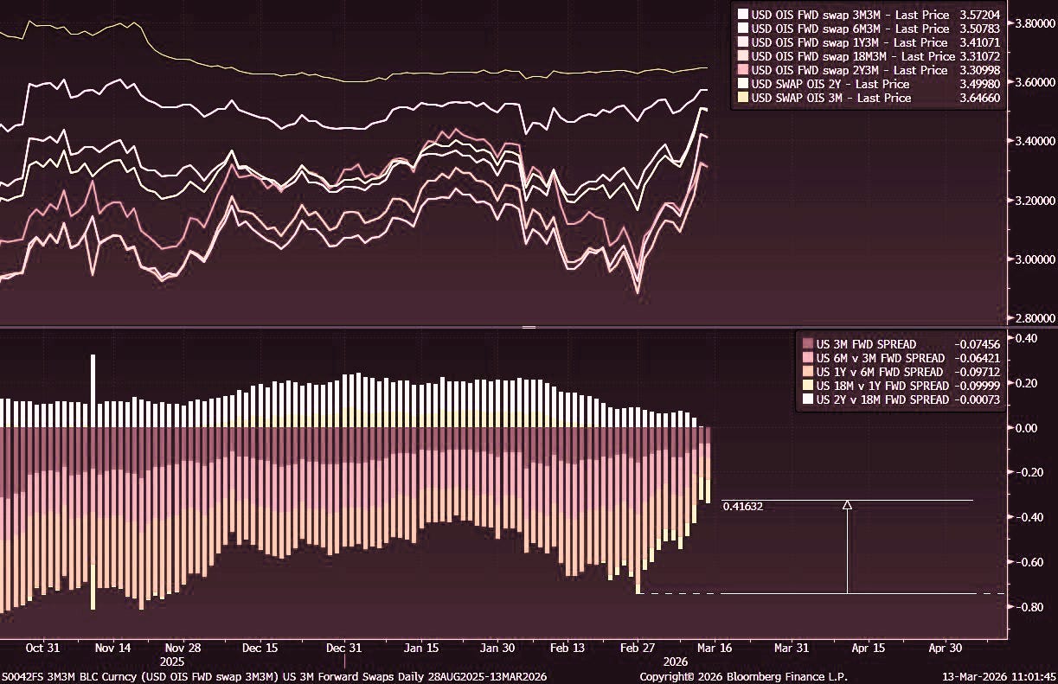Viewport: 1058px width, 684px height.
Task: Click swatch beside US 18M v 1Y FWD SPREAD
Action: tap(808, 385)
